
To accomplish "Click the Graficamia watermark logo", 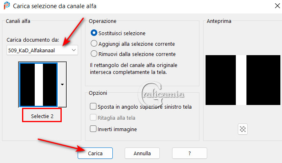I will (x=161, y=94).
